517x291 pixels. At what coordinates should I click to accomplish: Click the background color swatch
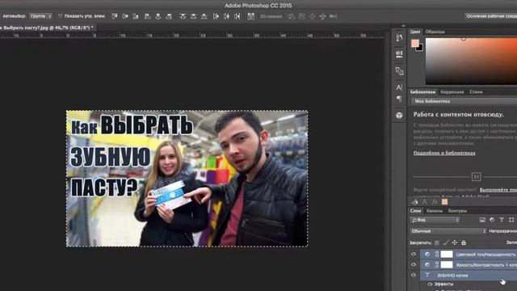coord(420,48)
